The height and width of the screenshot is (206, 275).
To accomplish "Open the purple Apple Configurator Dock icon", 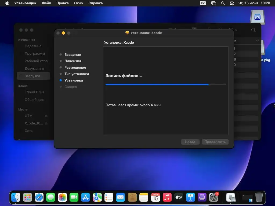I will pyautogui.click(x=202, y=197).
